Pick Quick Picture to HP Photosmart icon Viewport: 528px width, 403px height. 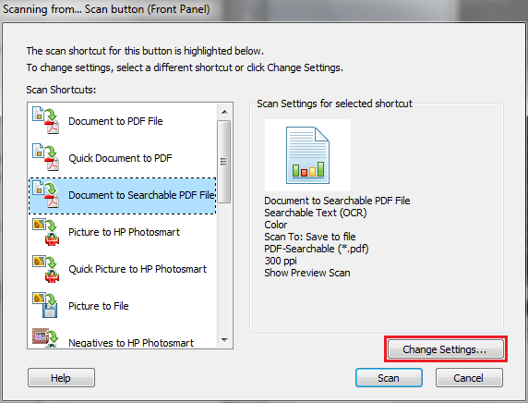click(x=46, y=268)
